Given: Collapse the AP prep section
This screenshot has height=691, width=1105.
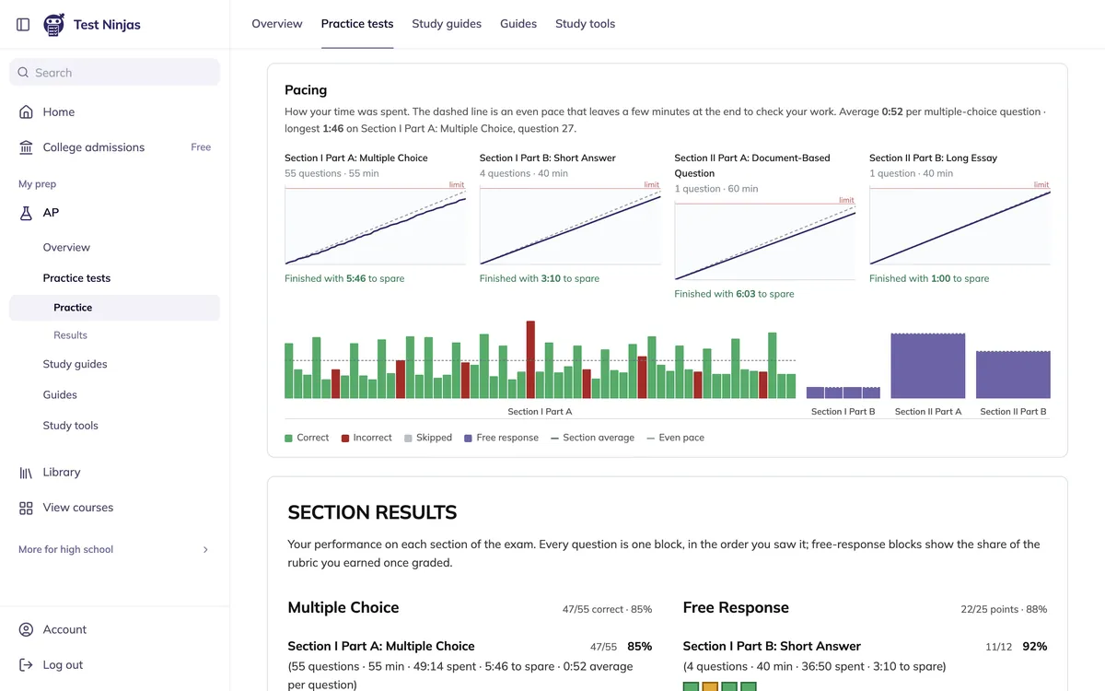Looking at the screenshot, I should (114, 213).
